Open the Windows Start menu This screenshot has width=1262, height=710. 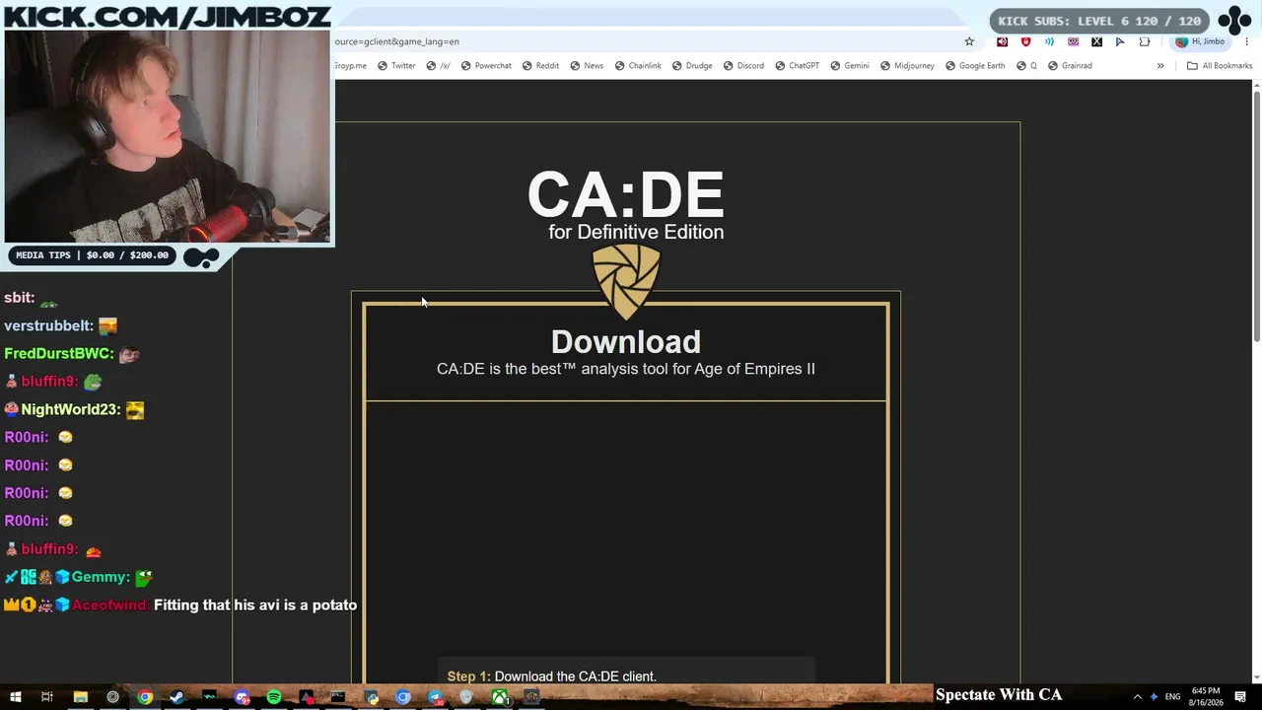point(15,697)
